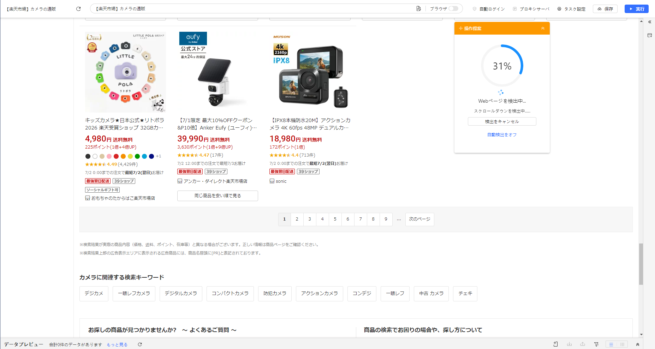This screenshot has width=655, height=349.
Task: Turn off auto detection via 自動検出をオフ
Action: (x=502, y=135)
